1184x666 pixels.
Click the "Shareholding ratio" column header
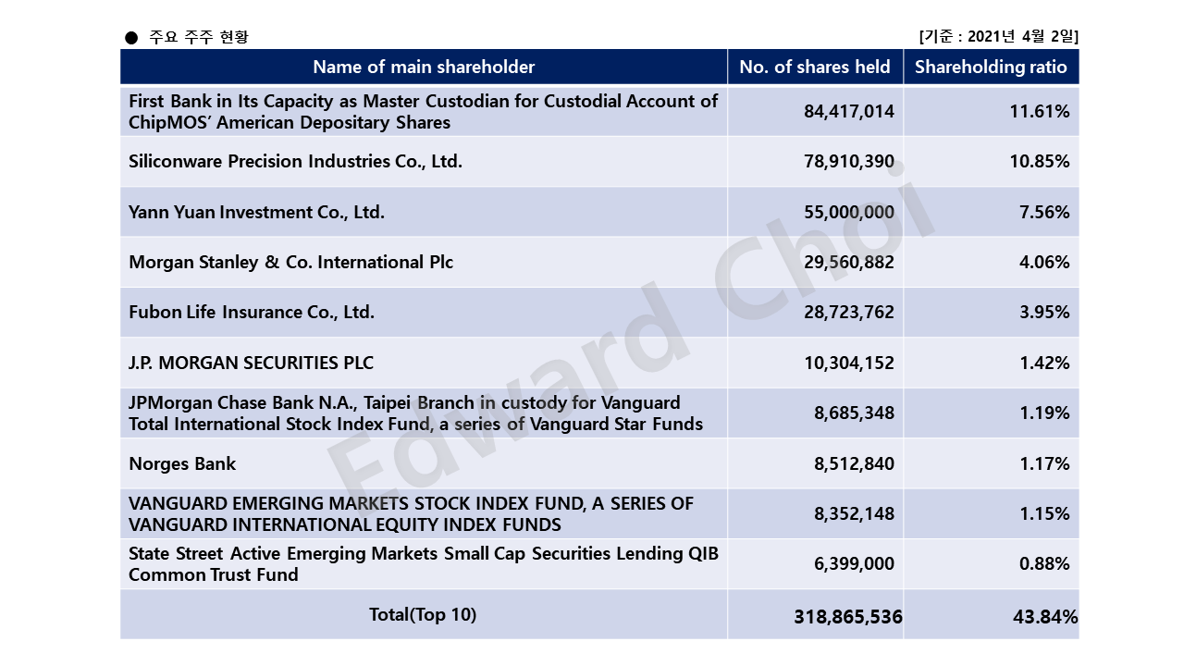[991, 67]
